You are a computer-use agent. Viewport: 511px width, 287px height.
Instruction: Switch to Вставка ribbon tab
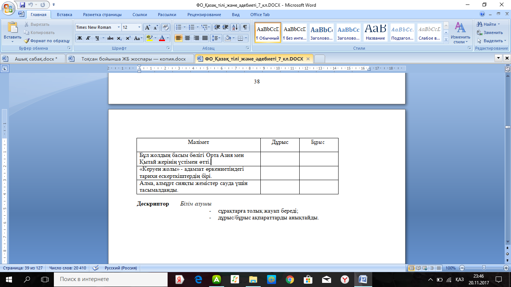click(64, 15)
